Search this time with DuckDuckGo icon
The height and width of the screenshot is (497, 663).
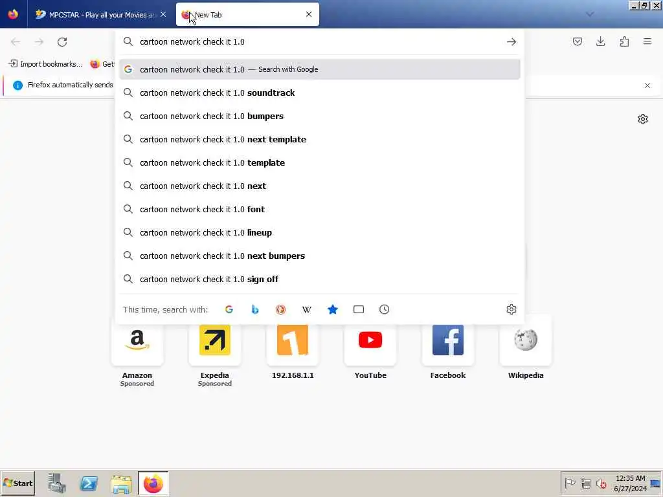(x=281, y=309)
